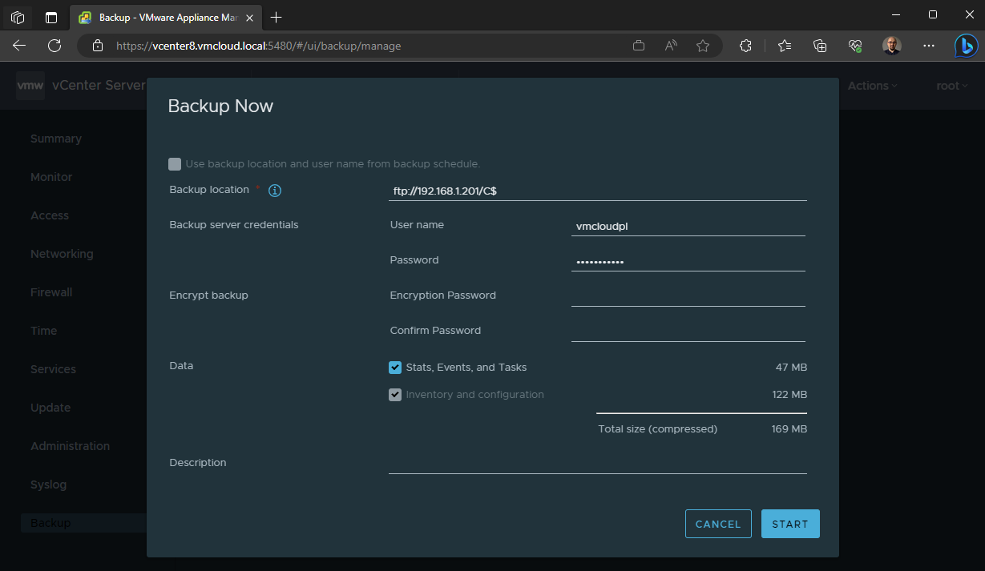The image size is (985, 571).
Task: Open the Backup location info tooltip
Action: (274, 190)
